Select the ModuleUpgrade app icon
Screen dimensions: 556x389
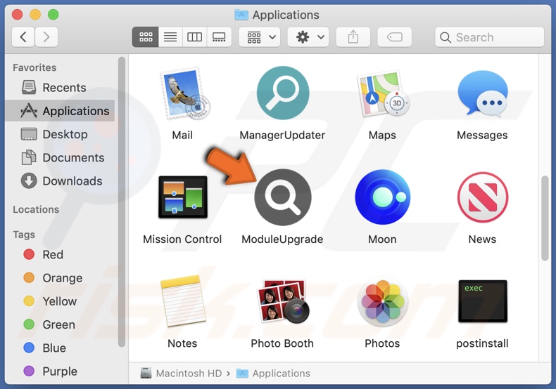pos(283,197)
